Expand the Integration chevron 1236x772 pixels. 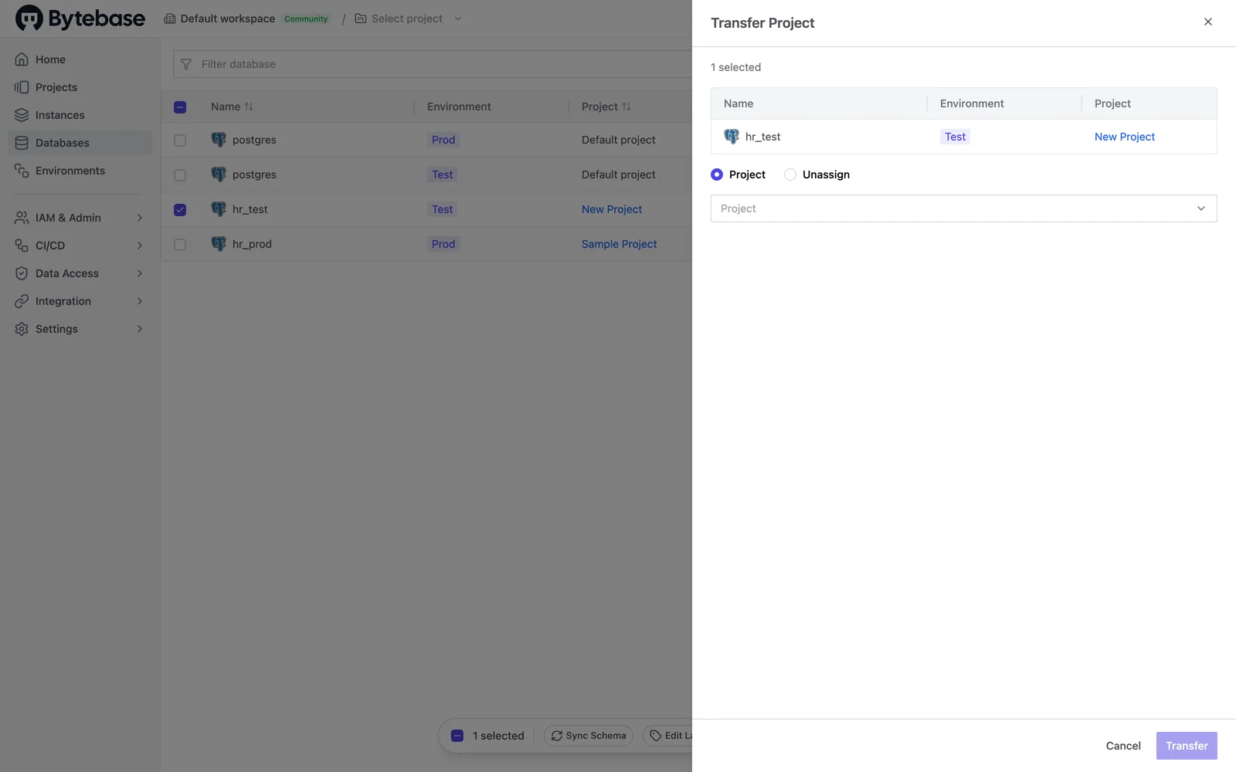point(140,301)
